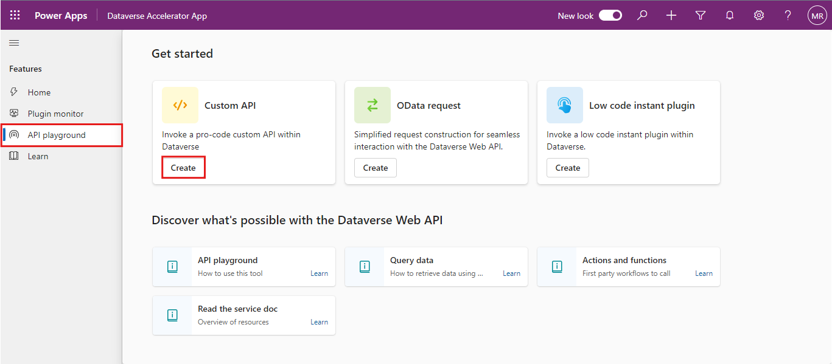This screenshot has width=832, height=364.
Task: Turn off the New look toggle
Action: click(x=610, y=16)
